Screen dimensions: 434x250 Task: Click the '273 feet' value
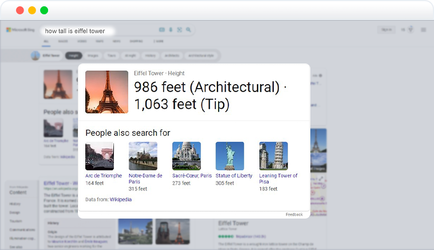click(182, 183)
